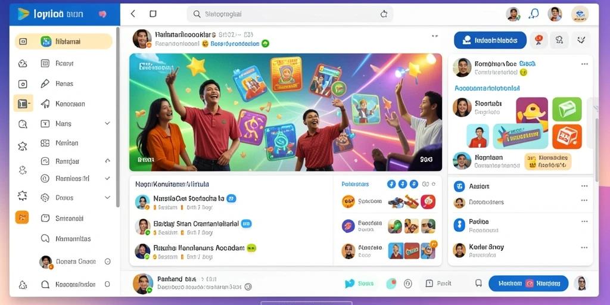The height and width of the screenshot is (305, 610).
Task: Click the spiky badge icon in left rail
Action: point(23,195)
